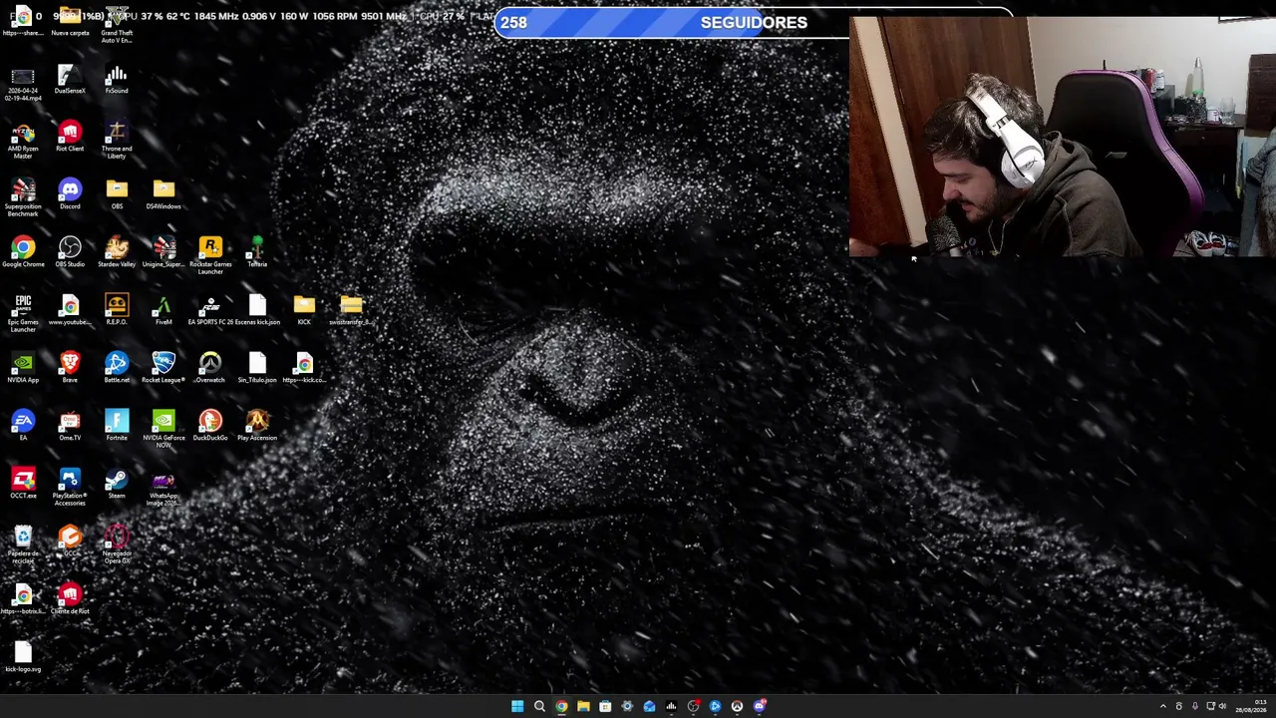Viewport: 1276px width, 718px height.
Task: Select the DuckDuckGo desktop shortcut
Action: tap(210, 423)
